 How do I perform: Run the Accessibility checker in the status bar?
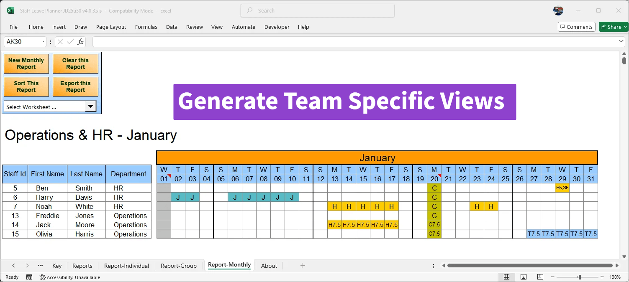(x=42, y=277)
